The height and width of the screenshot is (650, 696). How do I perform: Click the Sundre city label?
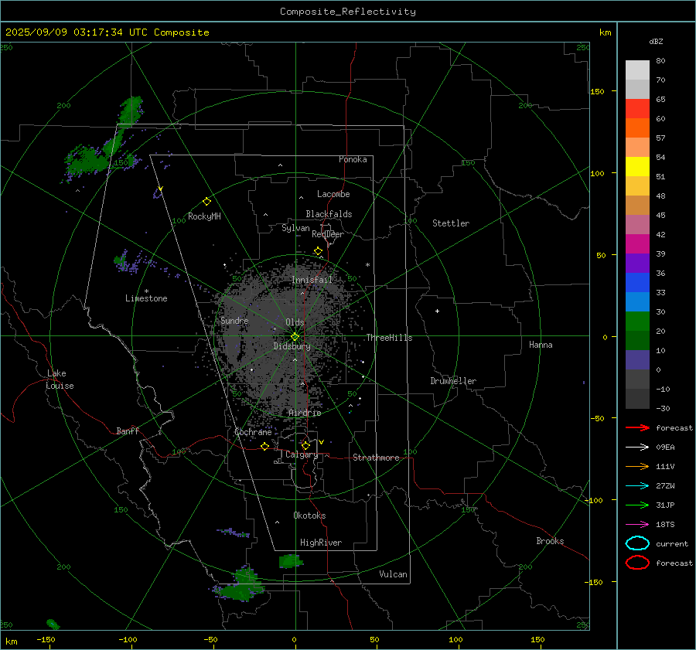(234, 320)
